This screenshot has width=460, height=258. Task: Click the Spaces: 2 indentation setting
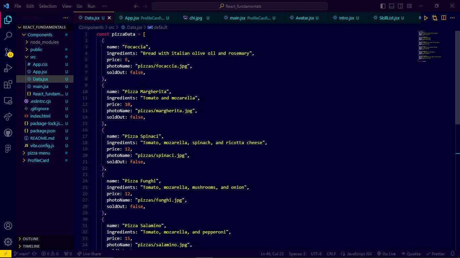click(297, 254)
